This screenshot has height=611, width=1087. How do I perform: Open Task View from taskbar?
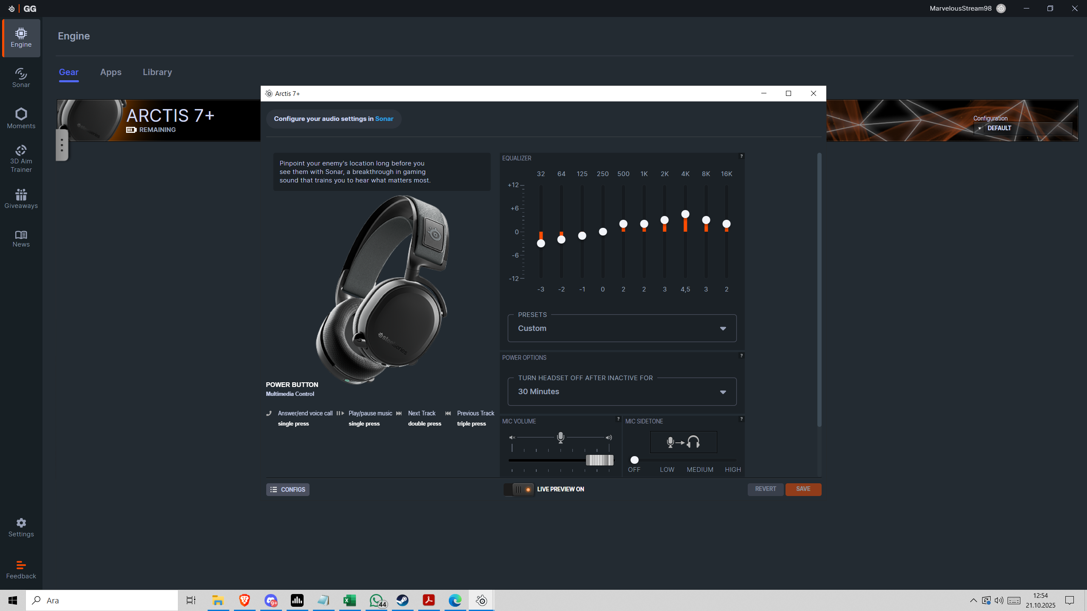[191, 600]
